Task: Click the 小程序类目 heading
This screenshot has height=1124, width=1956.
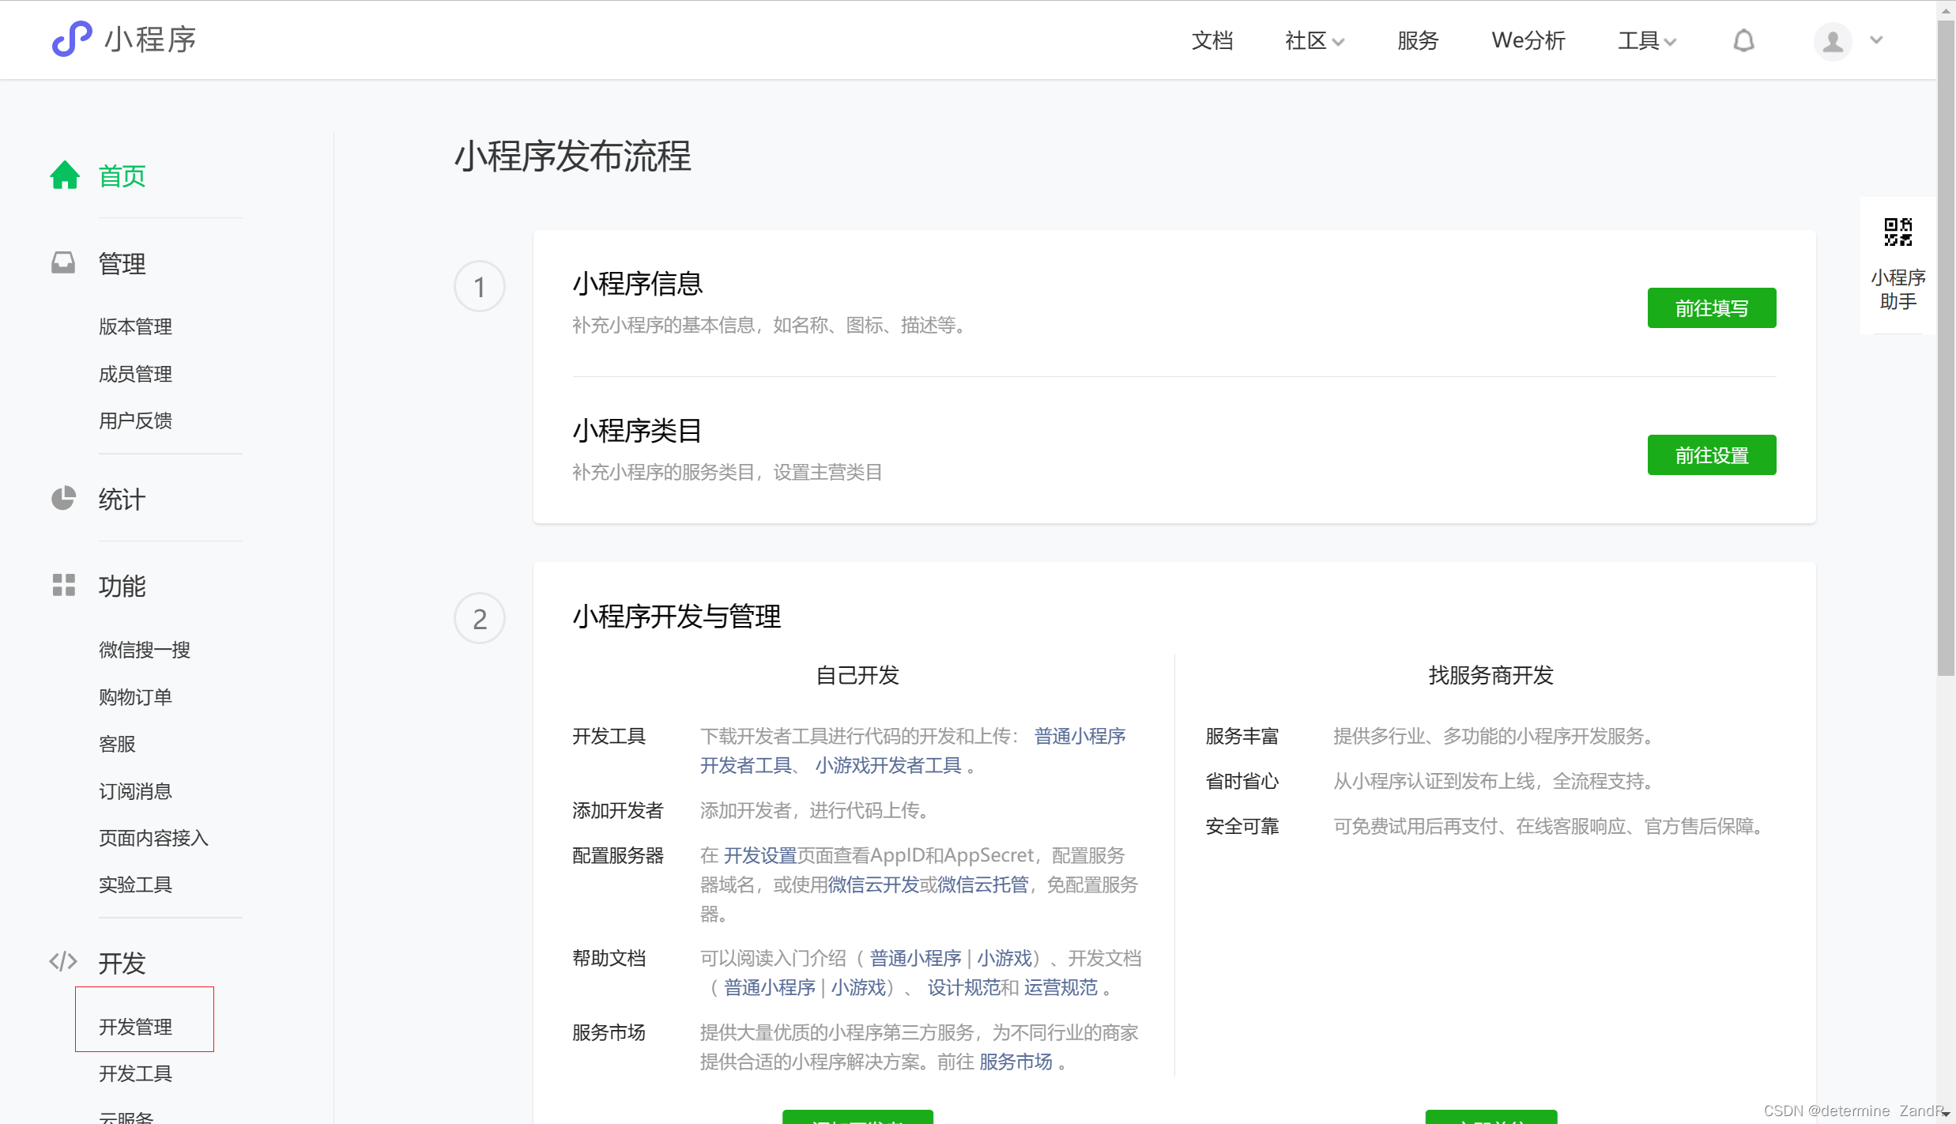Action: point(637,430)
